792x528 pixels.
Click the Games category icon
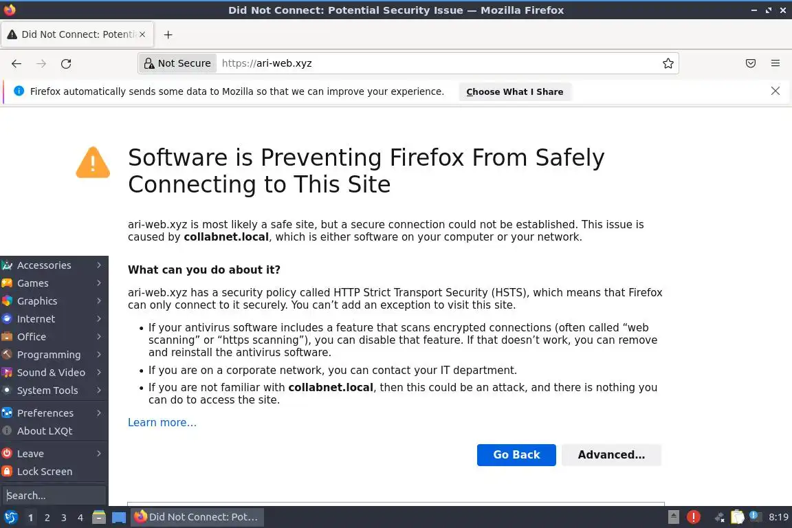pos(7,283)
